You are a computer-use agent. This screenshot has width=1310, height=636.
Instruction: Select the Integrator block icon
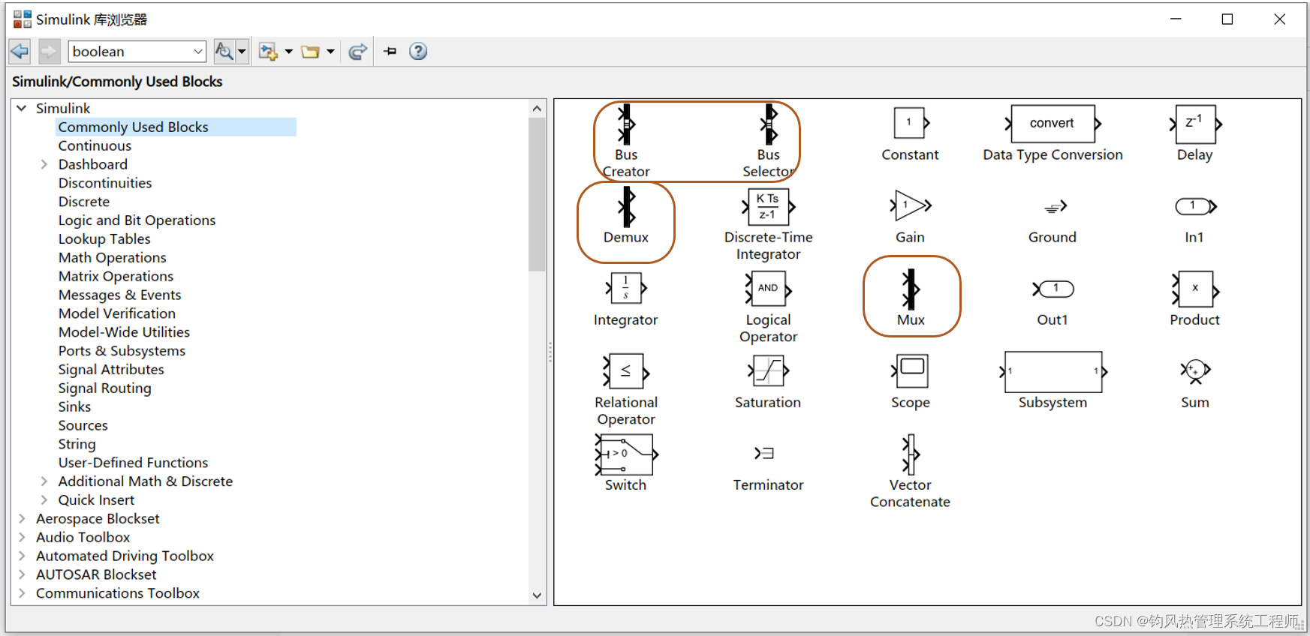click(x=626, y=289)
